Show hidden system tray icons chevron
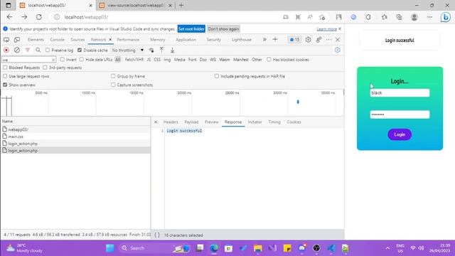Viewport: 455px width, 256px height. click(387, 248)
